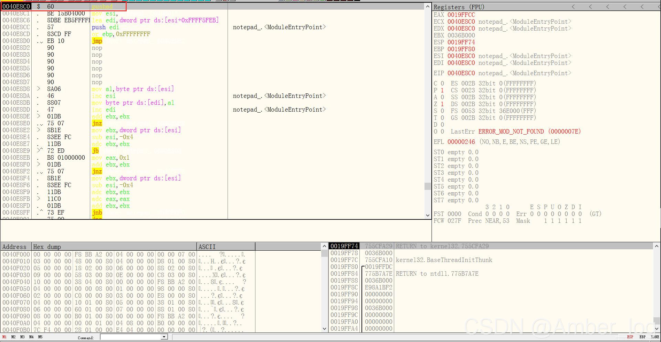Select the M5 memory bookmark button

click(40, 337)
